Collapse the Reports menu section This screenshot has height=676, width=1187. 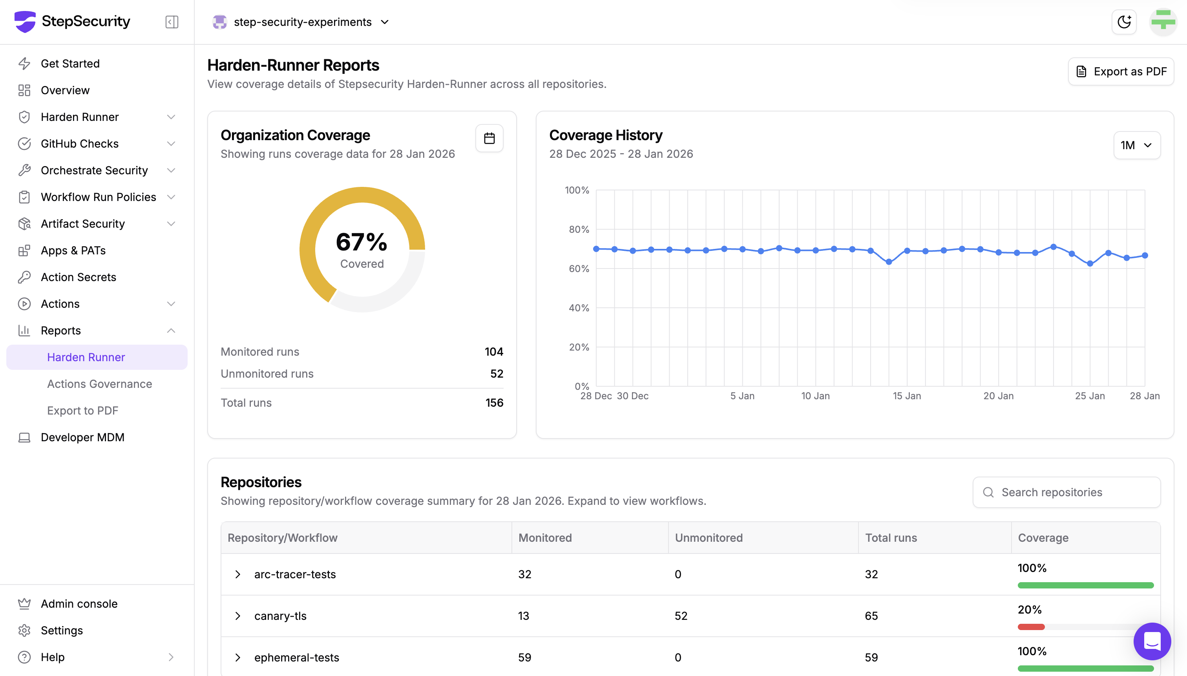[x=171, y=331]
